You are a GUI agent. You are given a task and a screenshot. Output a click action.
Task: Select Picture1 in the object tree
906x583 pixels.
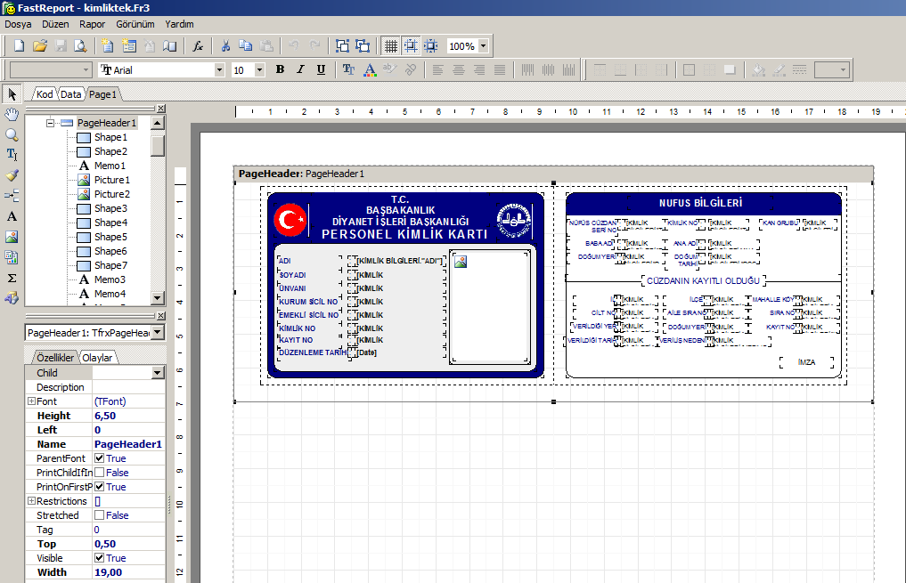(x=112, y=180)
